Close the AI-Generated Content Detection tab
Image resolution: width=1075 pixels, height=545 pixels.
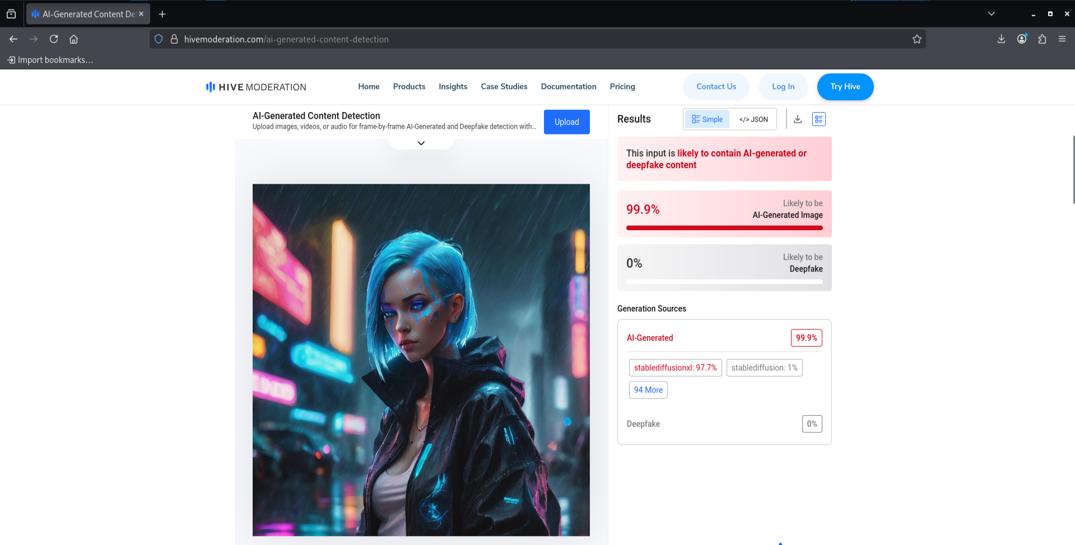coord(141,14)
